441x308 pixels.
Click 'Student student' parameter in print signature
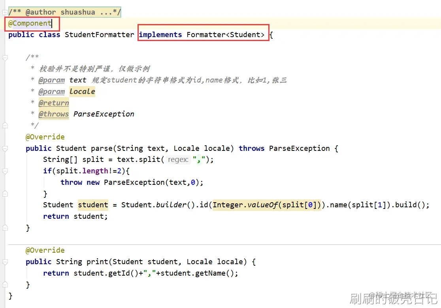pos(145,262)
